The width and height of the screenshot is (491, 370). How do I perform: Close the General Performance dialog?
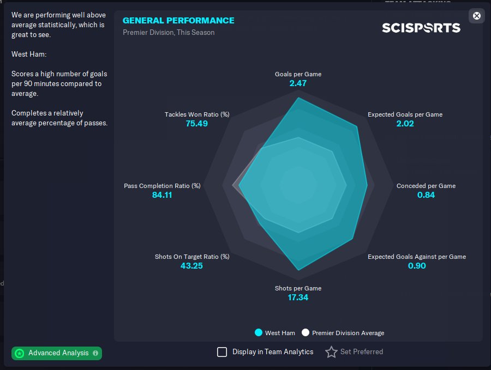pos(477,16)
